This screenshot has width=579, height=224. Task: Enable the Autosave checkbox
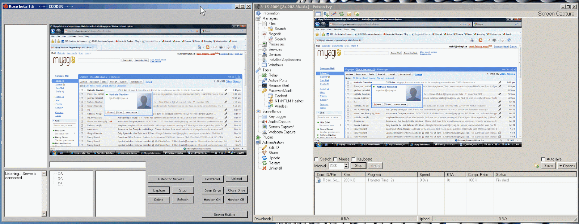pyautogui.click(x=543, y=159)
